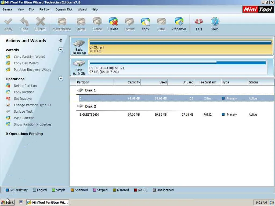Viewport: 275px width, 206px height.
Task: Launch Copy Disk Wizard
Action: tap(26, 63)
